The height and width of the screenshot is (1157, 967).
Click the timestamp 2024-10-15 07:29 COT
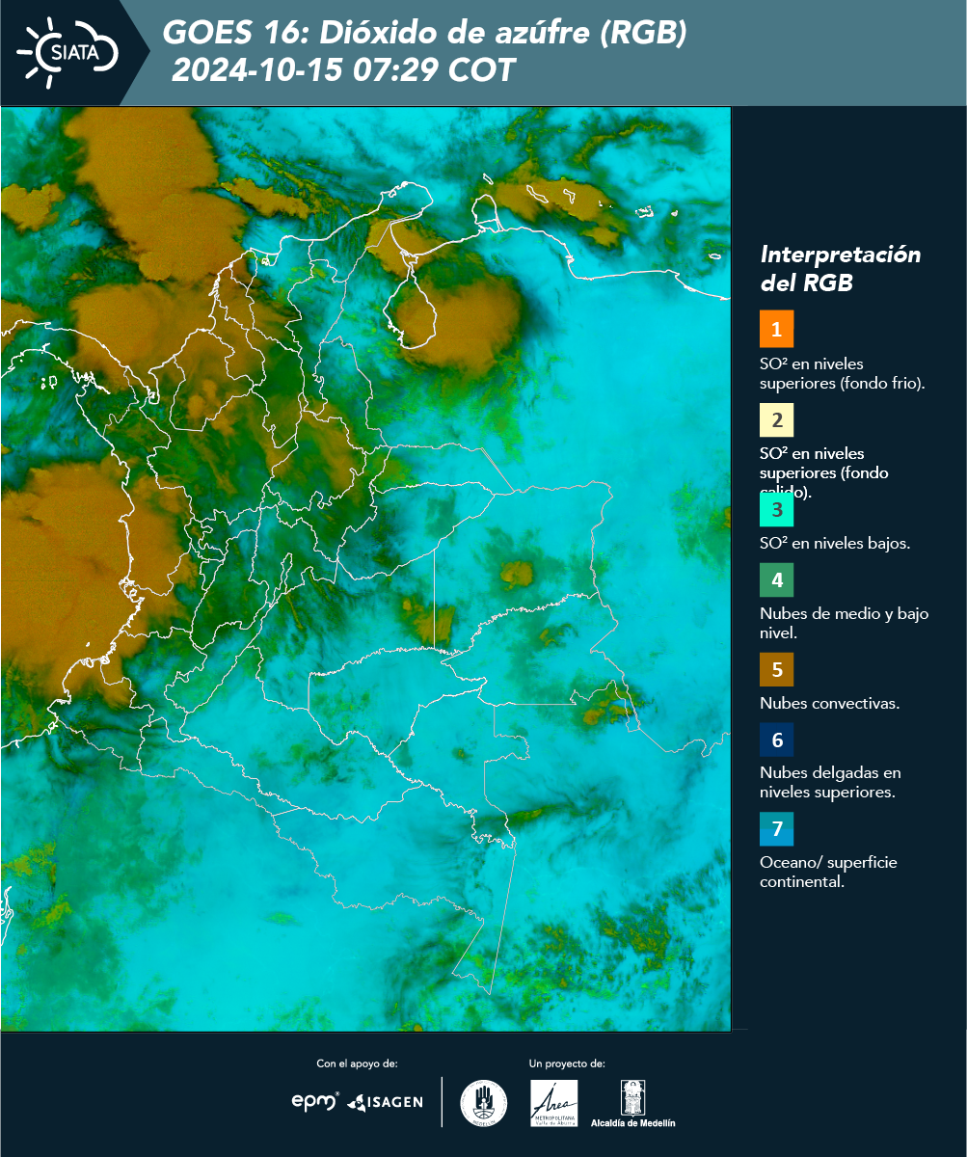[343, 70]
